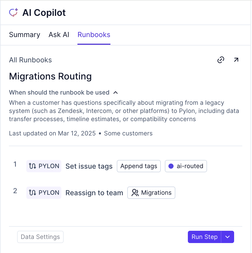Open runbook in new view arrow icon
The width and height of the screenshot is (252, 253).
236,60
